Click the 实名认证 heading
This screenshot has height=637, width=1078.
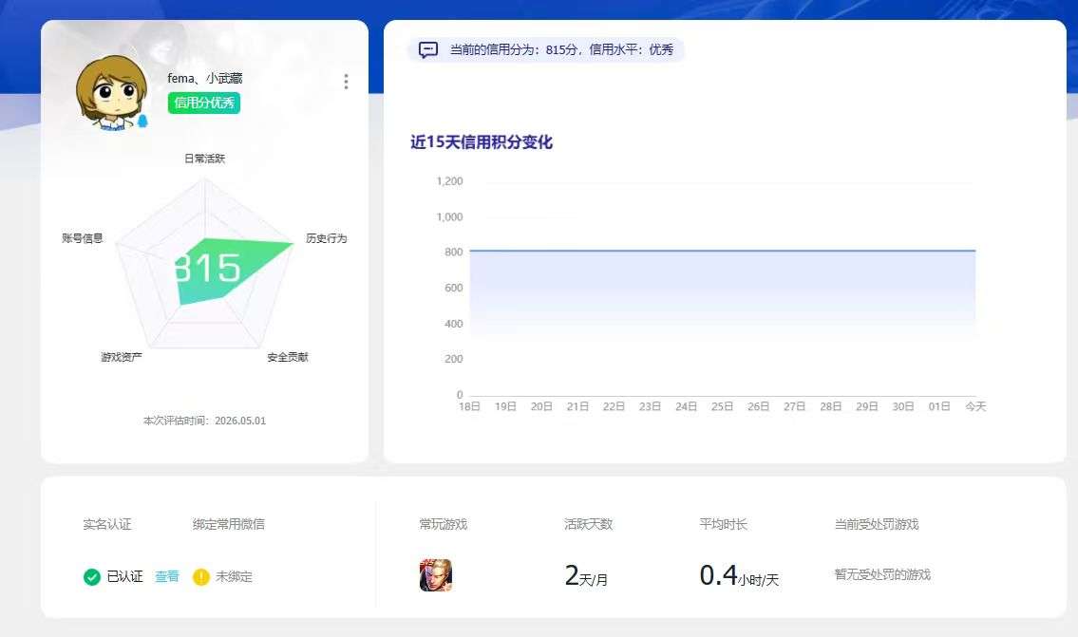click(x=107, y=524)
